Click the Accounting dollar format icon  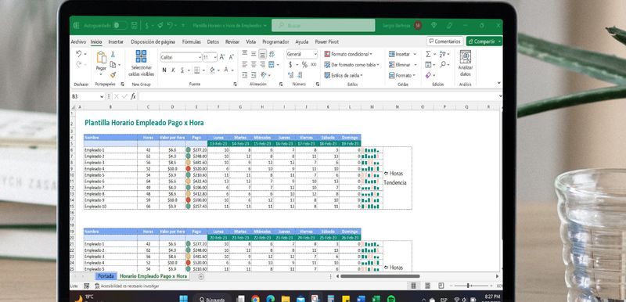290,65
